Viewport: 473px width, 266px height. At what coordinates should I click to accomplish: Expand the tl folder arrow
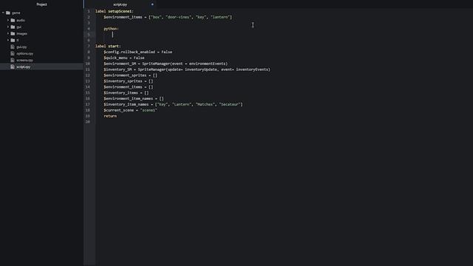pos(8,40)
